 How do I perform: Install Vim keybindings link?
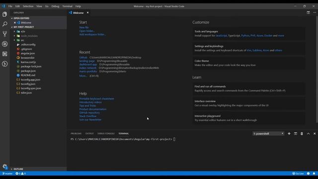click(249, 50)
